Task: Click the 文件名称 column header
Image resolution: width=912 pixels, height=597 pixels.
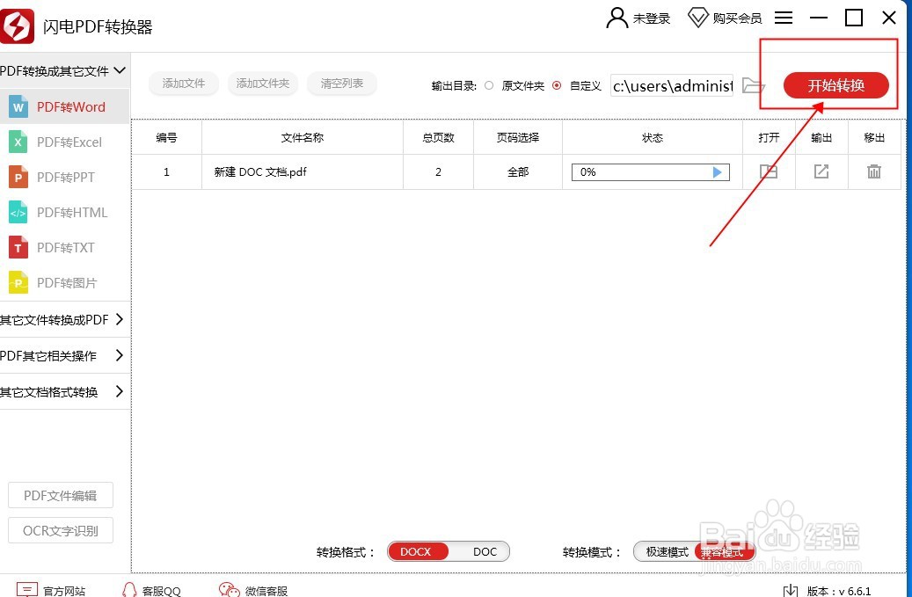Action: pos(303,138)
